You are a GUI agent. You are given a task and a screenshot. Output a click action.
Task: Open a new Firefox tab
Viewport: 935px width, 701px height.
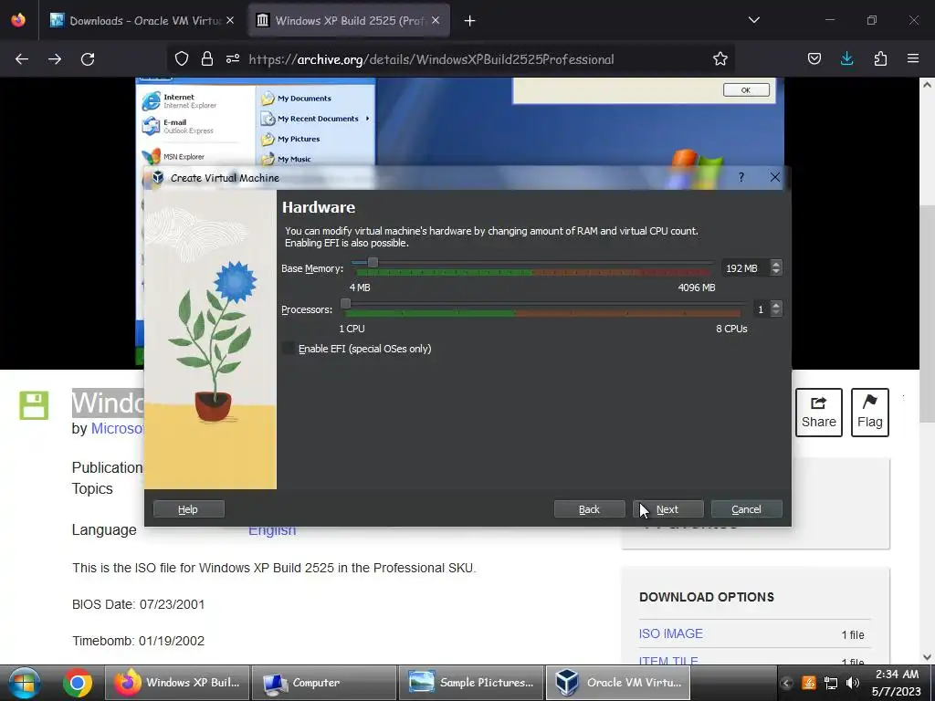(470, 20)
